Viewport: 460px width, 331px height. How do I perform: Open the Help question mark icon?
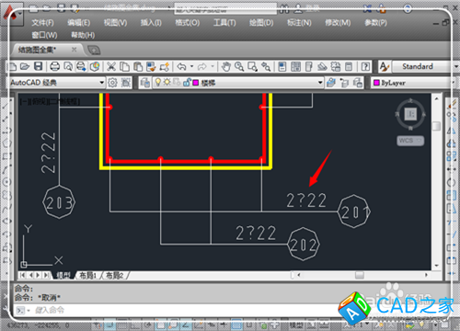365,66
